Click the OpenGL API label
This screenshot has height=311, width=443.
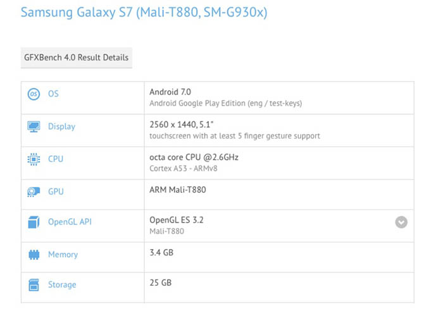[x=70, y=223]
